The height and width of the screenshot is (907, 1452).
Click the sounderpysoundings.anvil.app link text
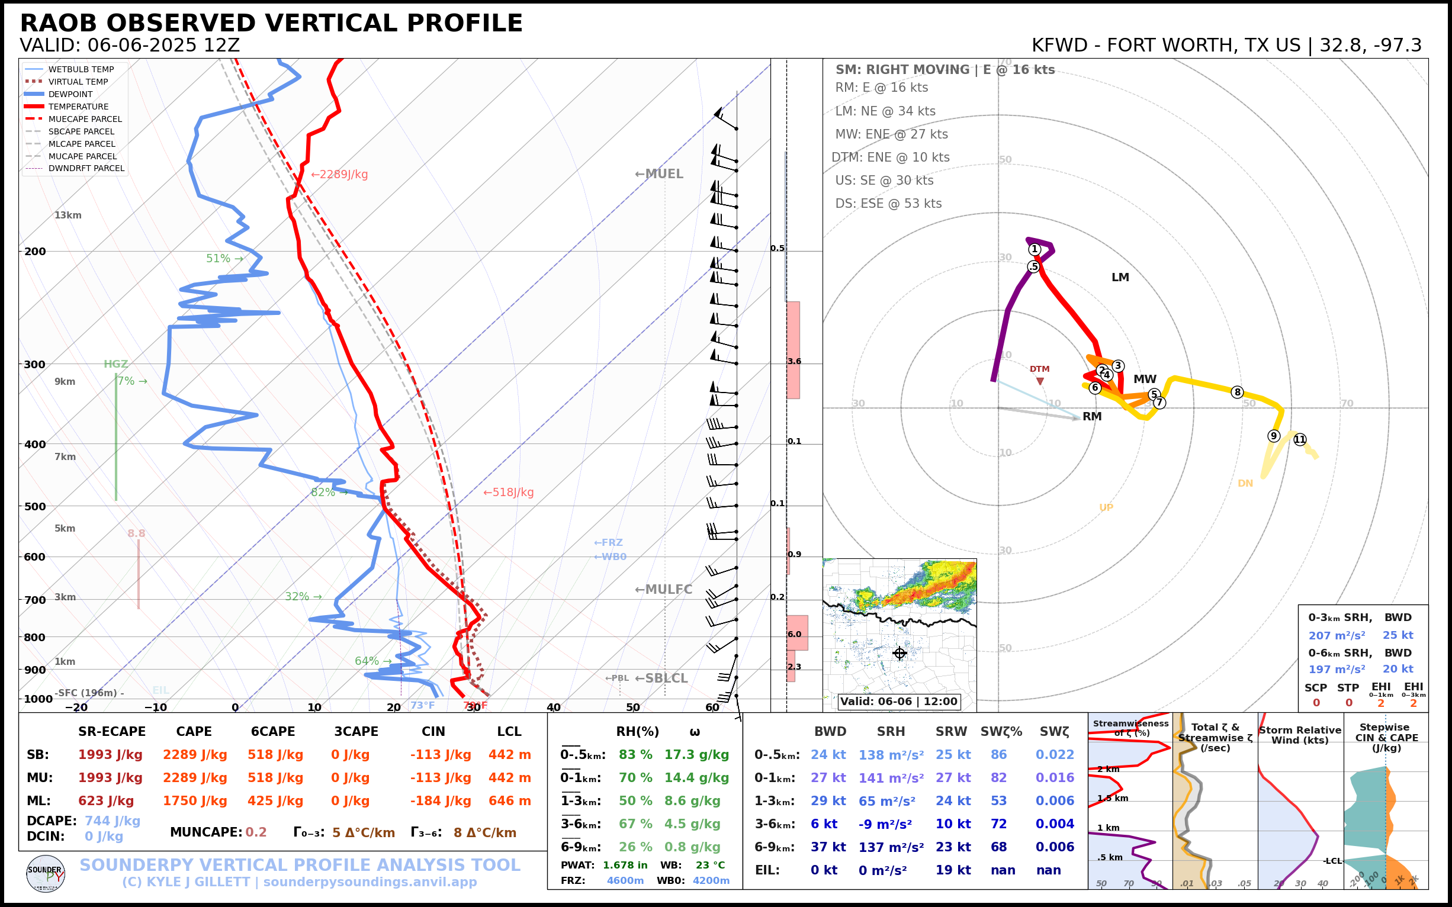click(x=370, y=882)
